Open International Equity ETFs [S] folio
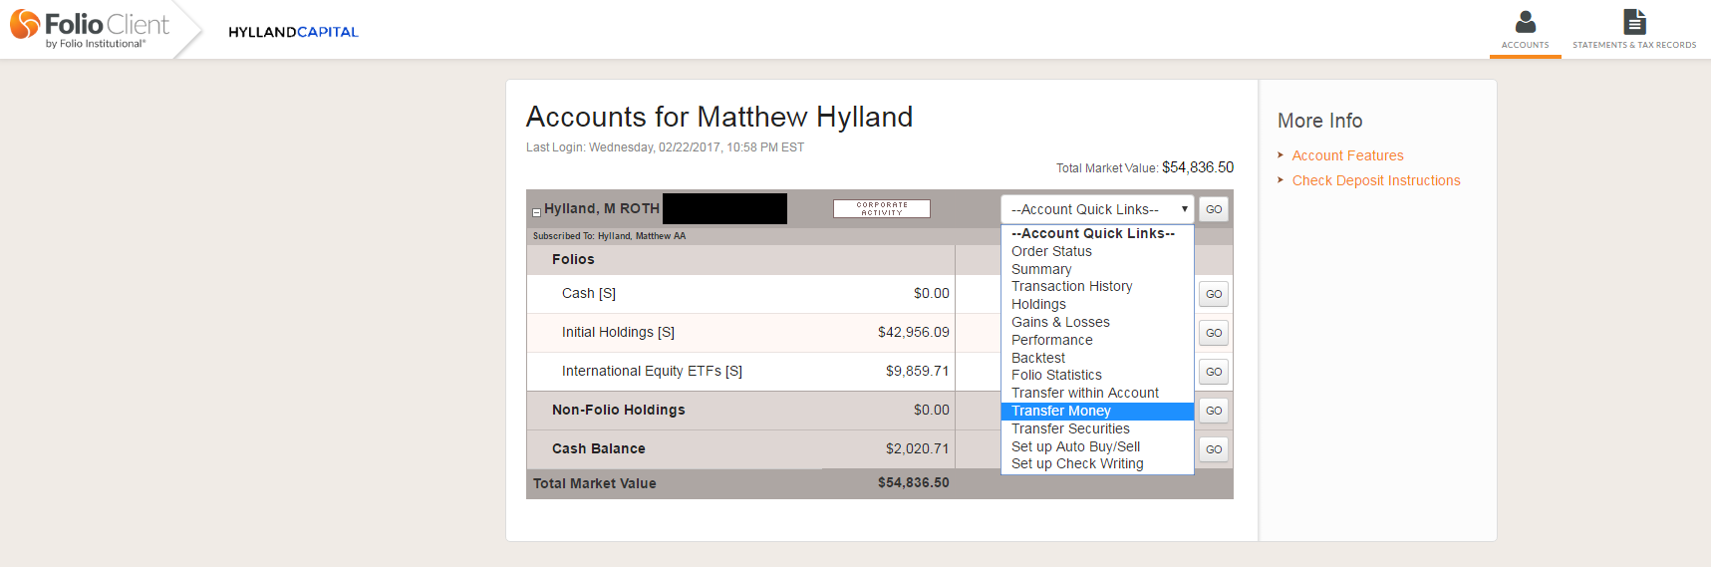Screen dimensions: 1711x567 click(x=652, y=371)
